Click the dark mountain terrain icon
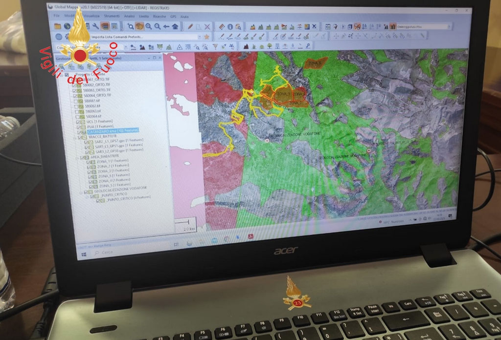501x340 pixels. click(x=246, y=46)
